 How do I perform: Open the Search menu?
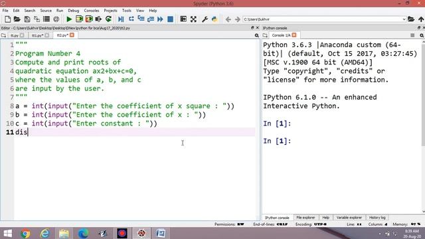[29, 11]
